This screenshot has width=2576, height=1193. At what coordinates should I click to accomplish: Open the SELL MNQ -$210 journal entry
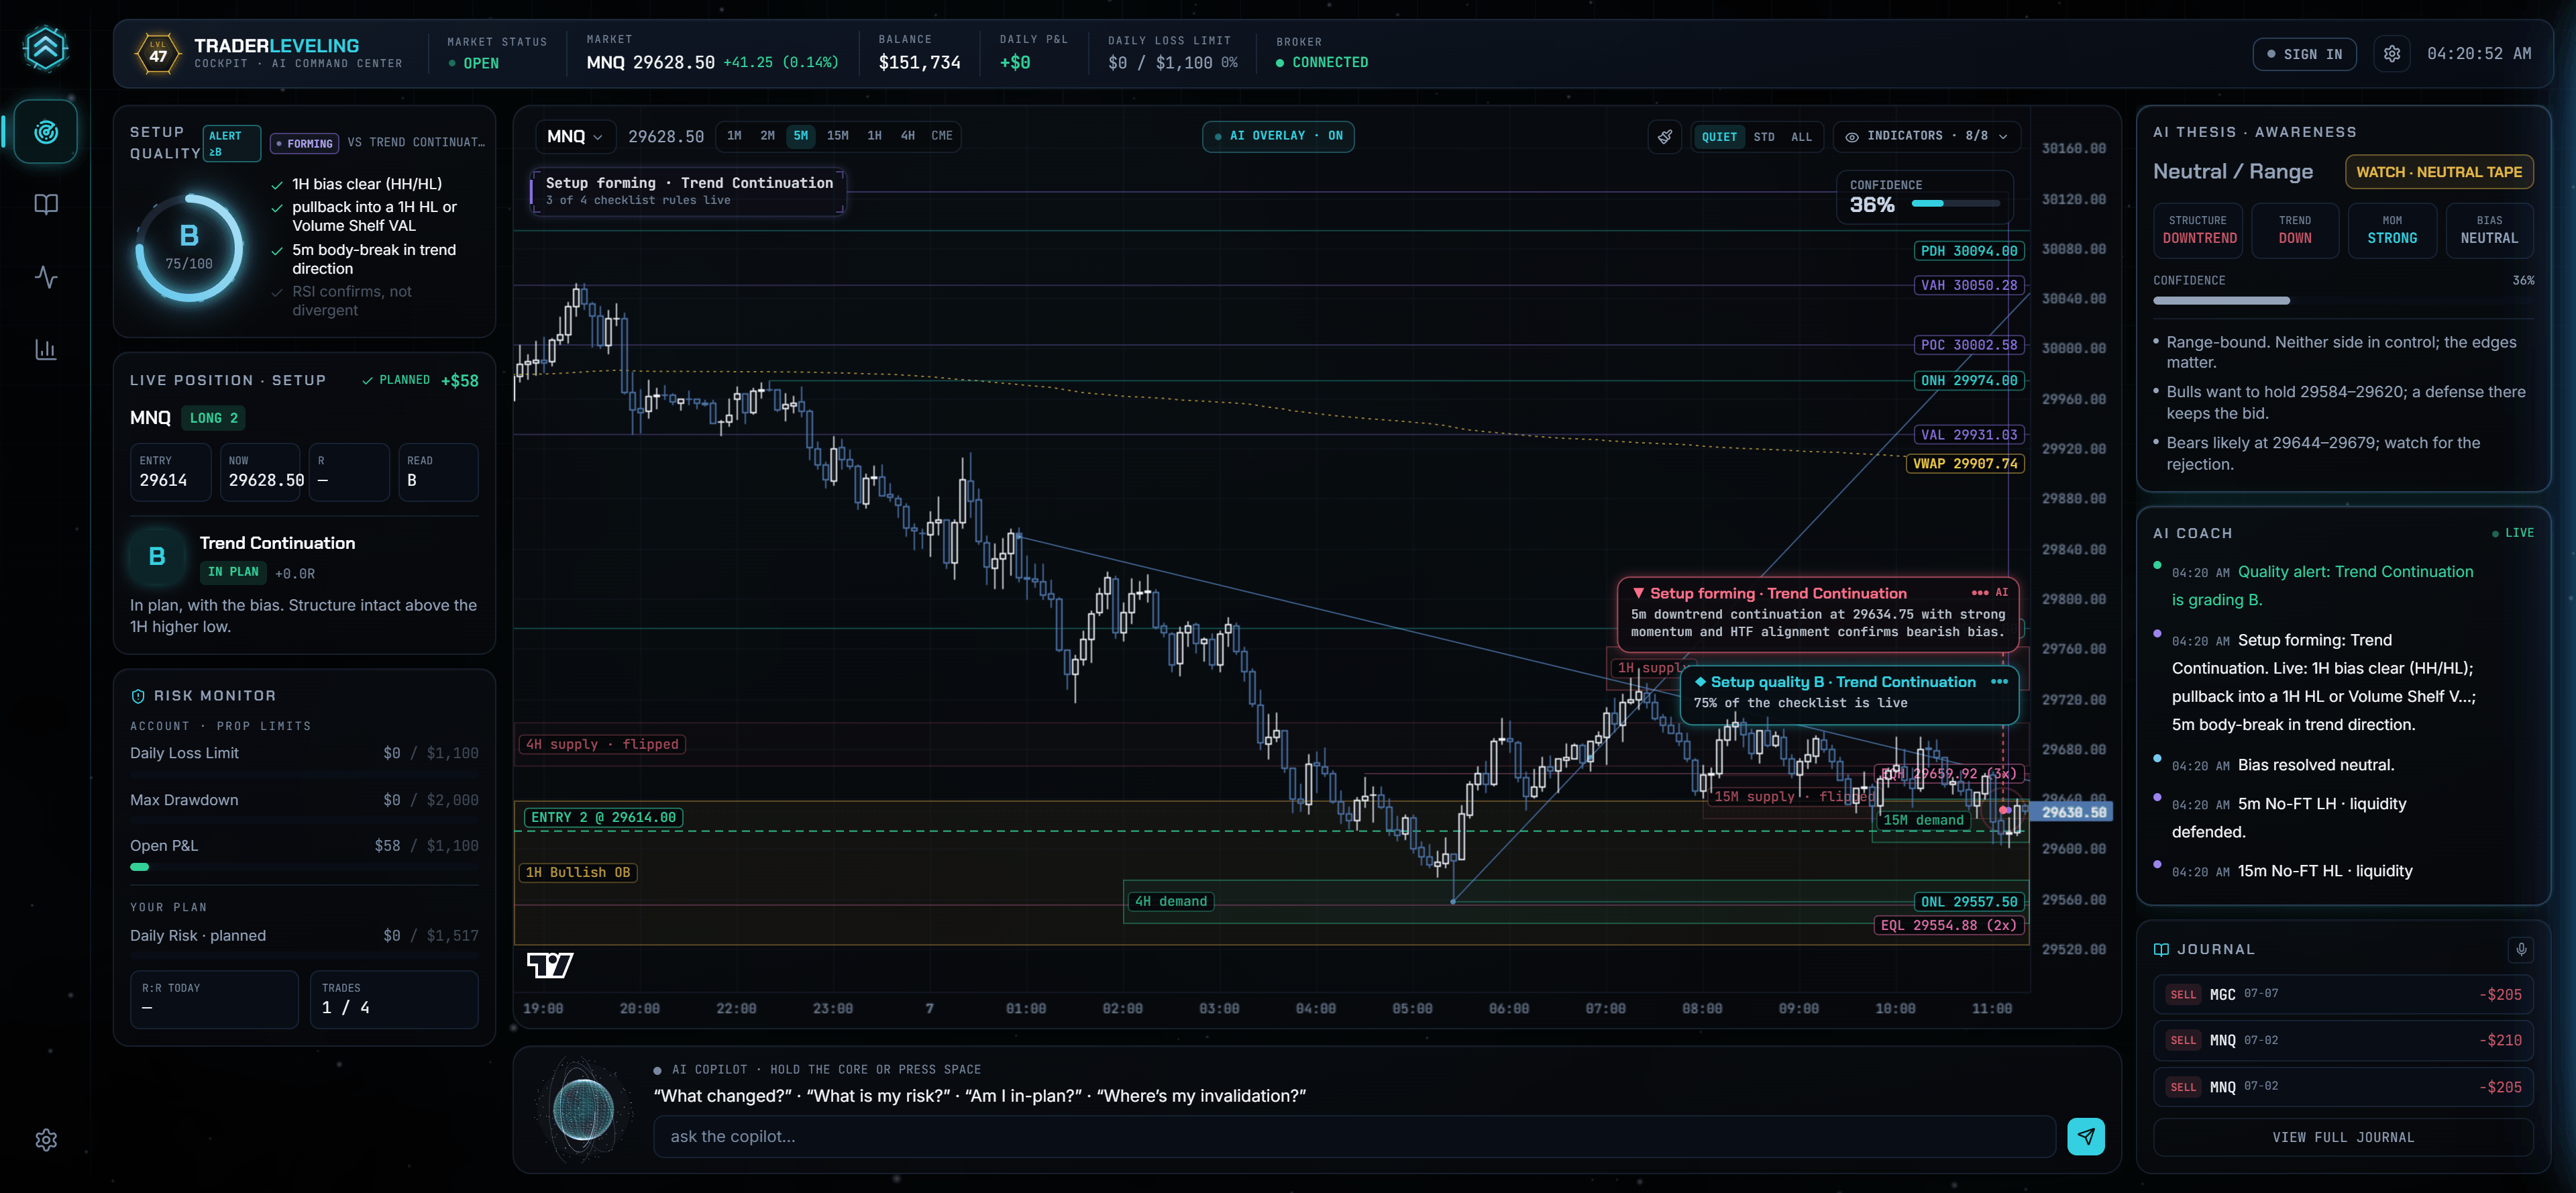click(2342, 1040)
